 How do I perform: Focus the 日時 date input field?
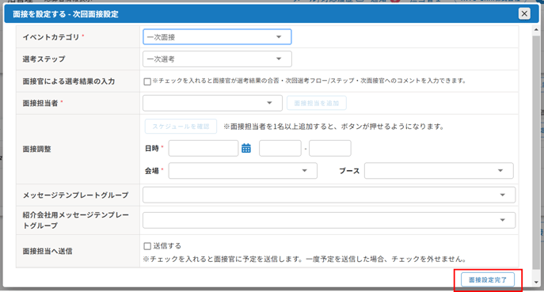pos(204,149)
